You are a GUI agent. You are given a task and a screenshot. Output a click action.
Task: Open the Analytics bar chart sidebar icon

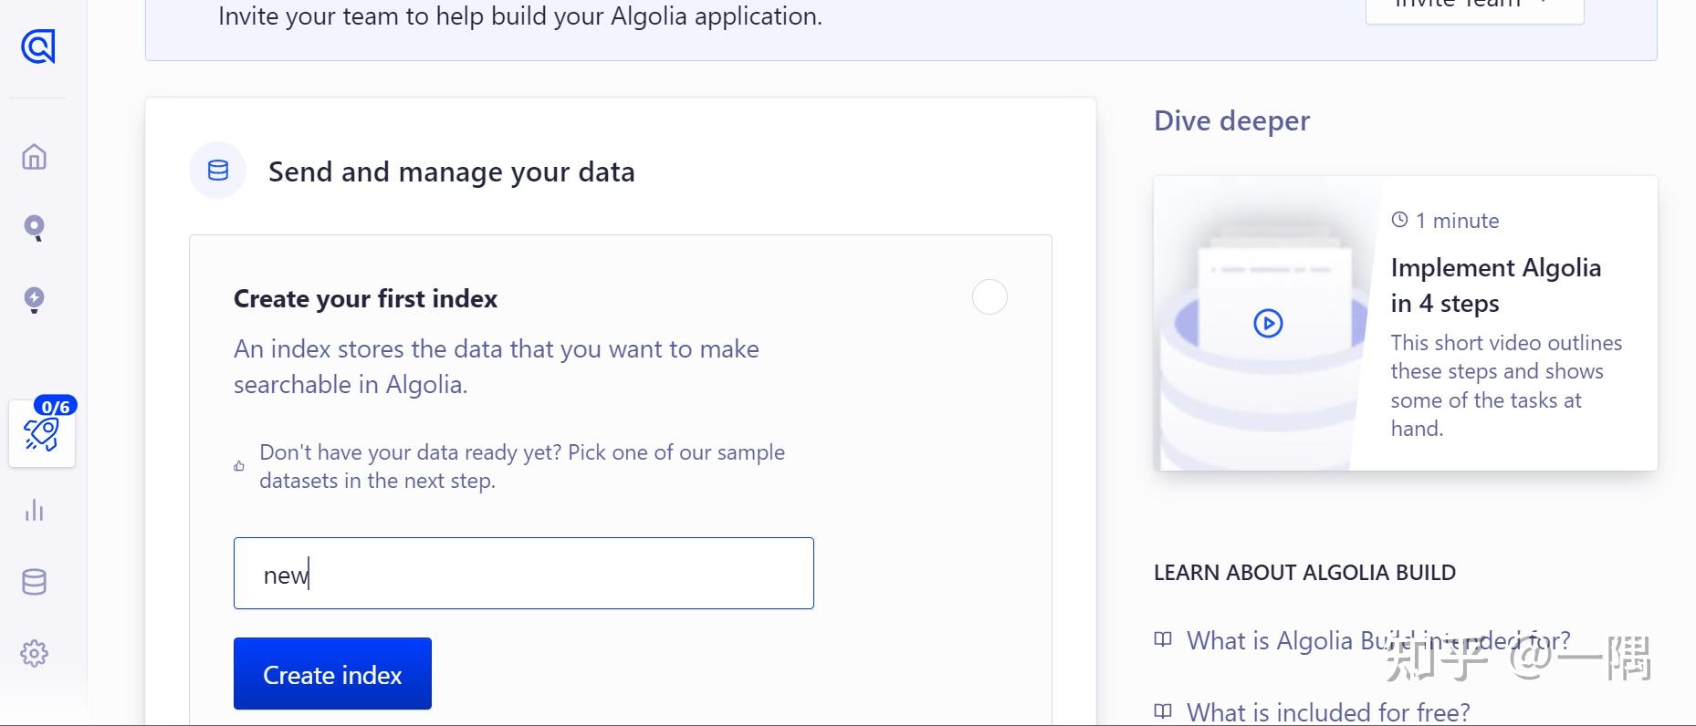pos(35,510)
